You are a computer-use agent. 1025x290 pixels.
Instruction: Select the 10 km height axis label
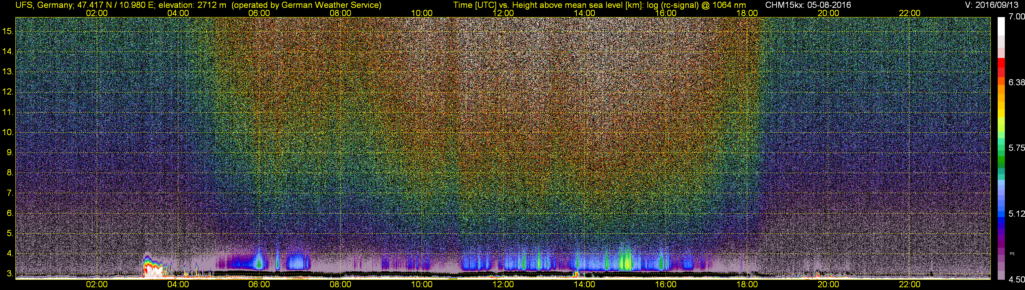click(x=8, y=132)
